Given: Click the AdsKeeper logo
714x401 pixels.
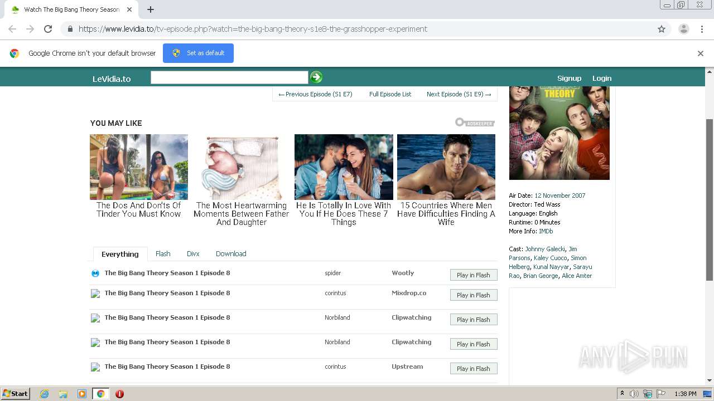Looking at the screenshot, I should pos(475,123).
